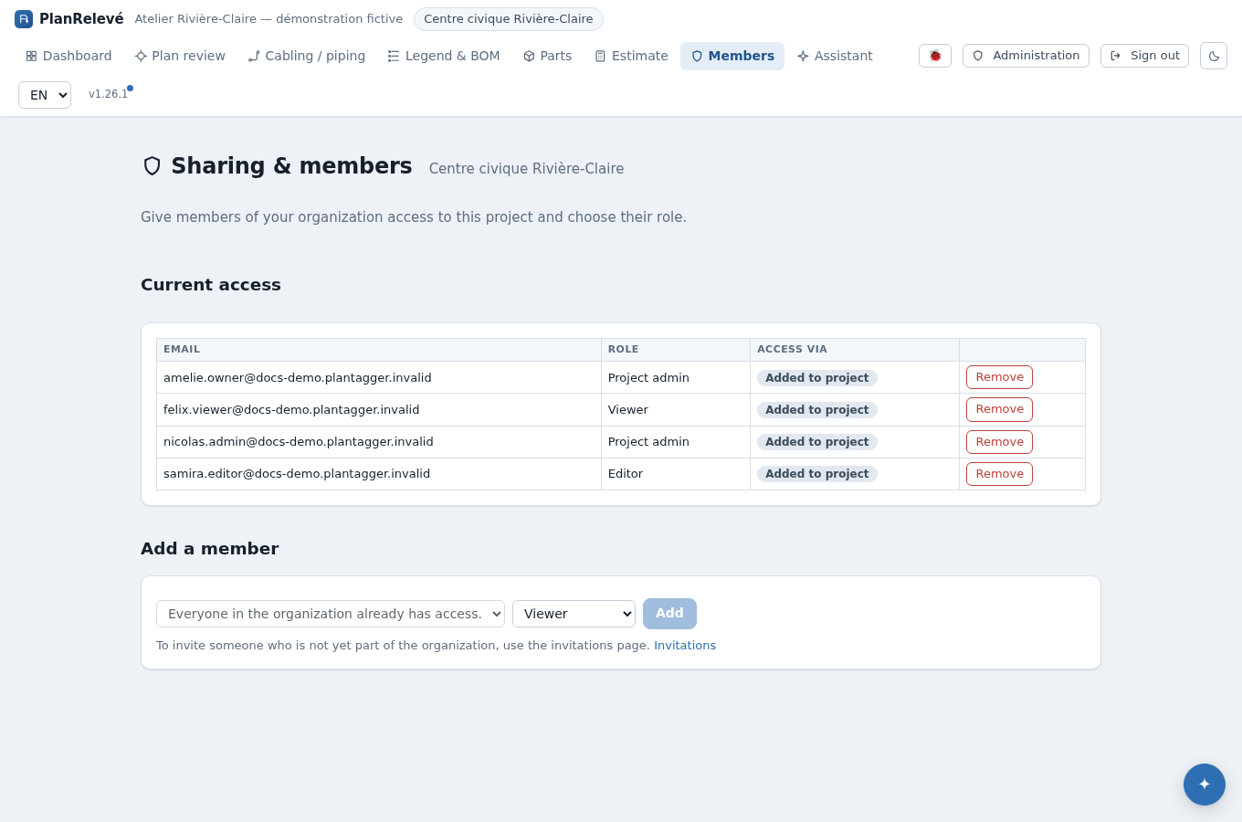Click felix.viewer@docs-demo.plantagger.invalid email cell

point(379,410)
